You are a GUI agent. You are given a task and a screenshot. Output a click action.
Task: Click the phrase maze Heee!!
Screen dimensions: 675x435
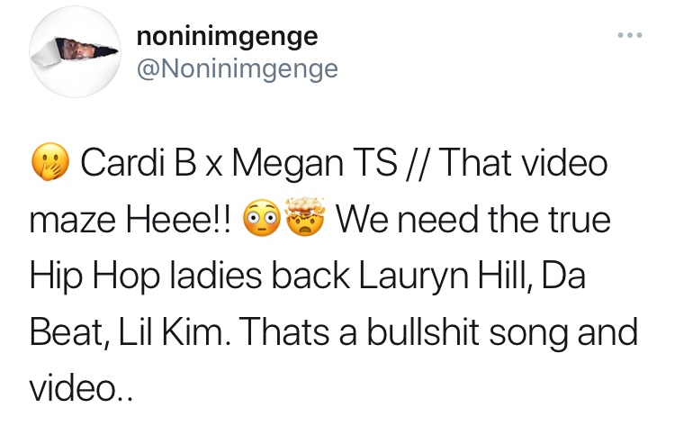[130, 220]
